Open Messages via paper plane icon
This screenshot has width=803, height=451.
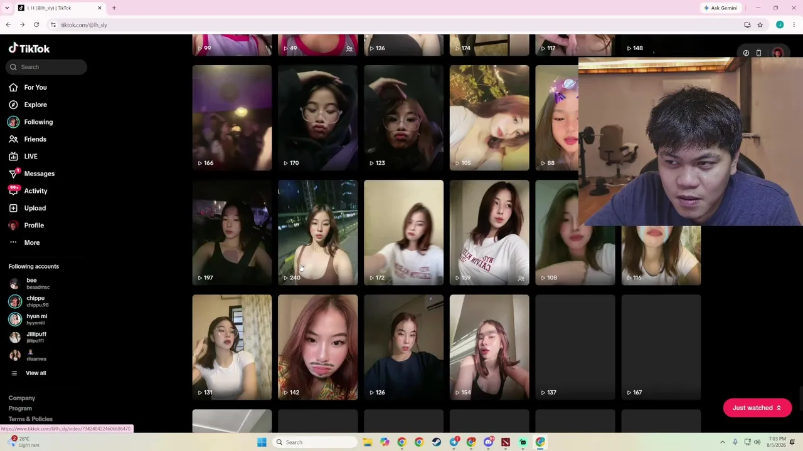pyautogui.click(x=13, y=174)
